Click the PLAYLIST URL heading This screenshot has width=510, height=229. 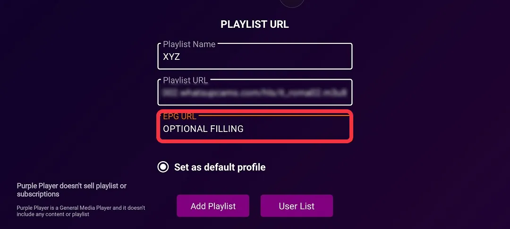coord(255,25)
